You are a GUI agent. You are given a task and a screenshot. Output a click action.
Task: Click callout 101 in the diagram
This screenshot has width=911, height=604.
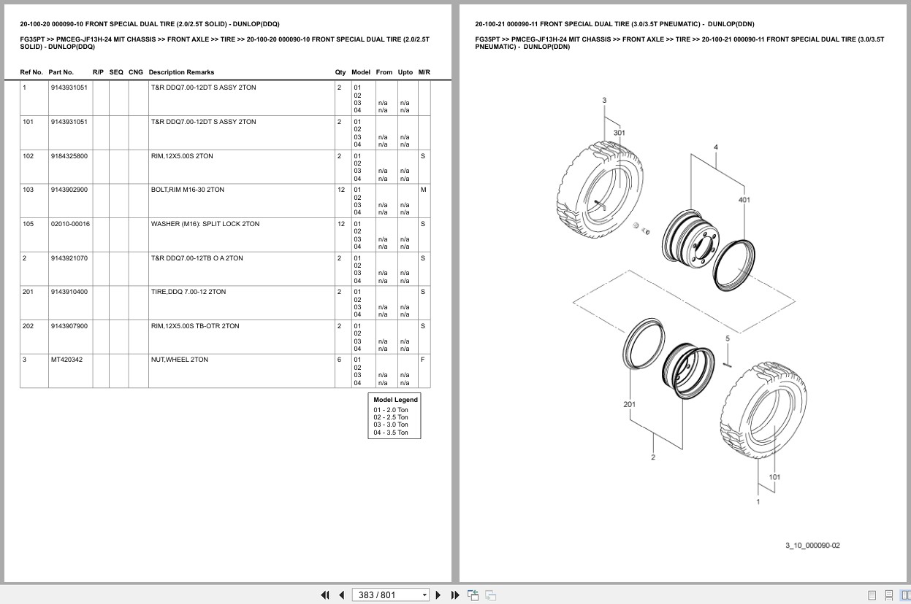click(x=774, y=477)
